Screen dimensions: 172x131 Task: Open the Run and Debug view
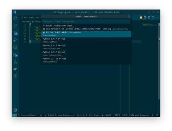(x=15, y=40)
